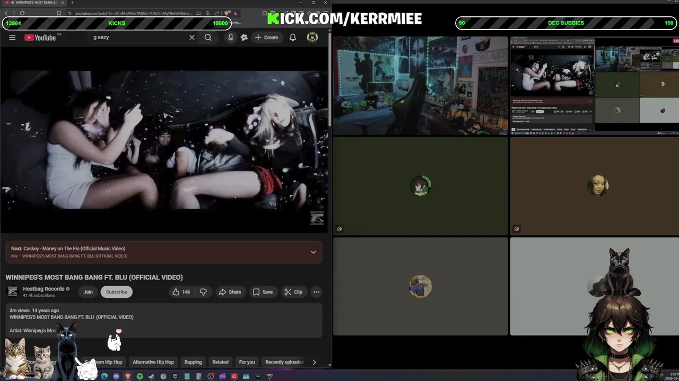Open the Ask AI sparkle icon
This screenshot has height=381, width=679.
click(x=244, y=38)
